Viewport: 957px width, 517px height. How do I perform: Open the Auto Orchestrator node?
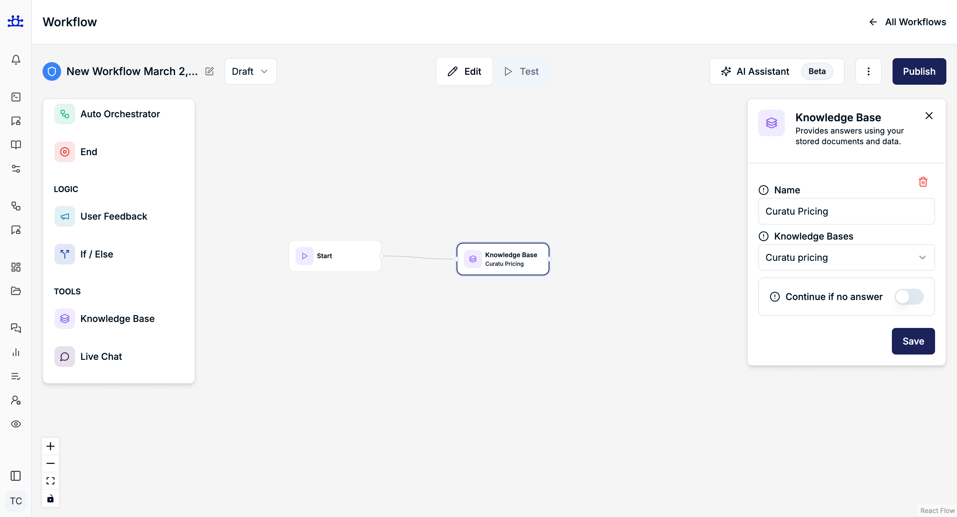[120, 114]
